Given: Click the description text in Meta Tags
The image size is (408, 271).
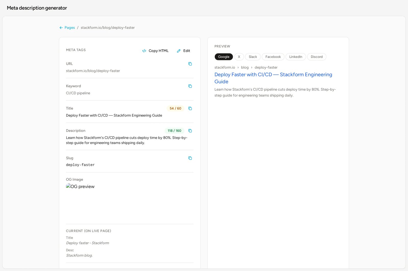Looking at the screenshot, I should coord(127,140).
